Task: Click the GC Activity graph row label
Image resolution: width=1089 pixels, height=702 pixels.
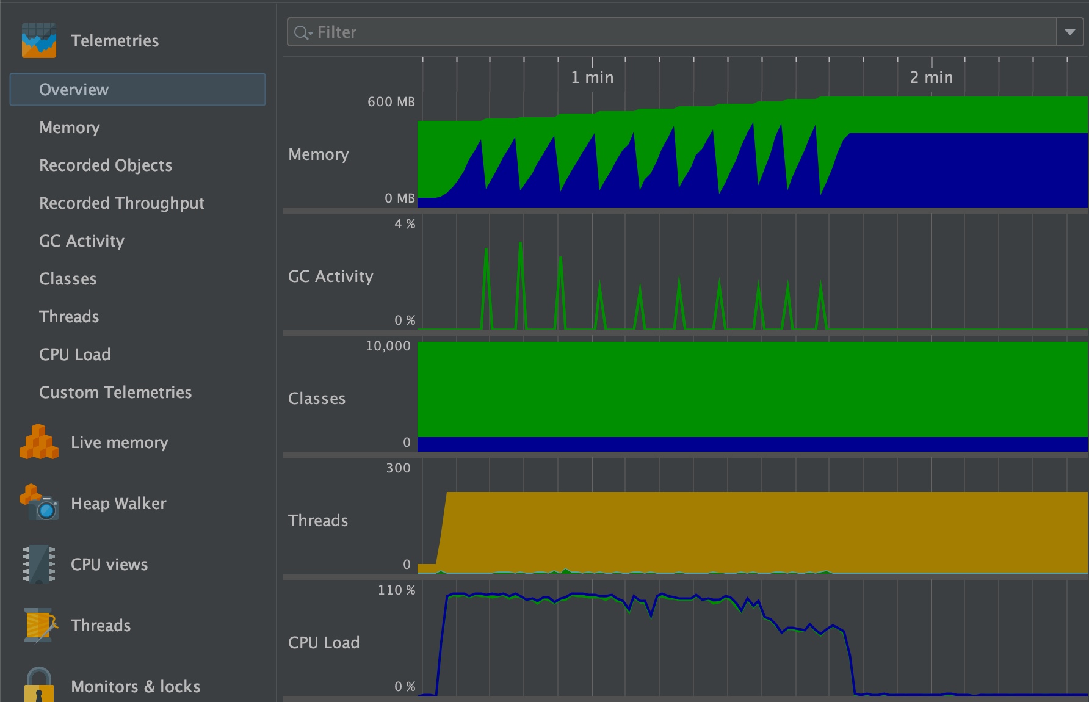Action: [x=331, y=277]
